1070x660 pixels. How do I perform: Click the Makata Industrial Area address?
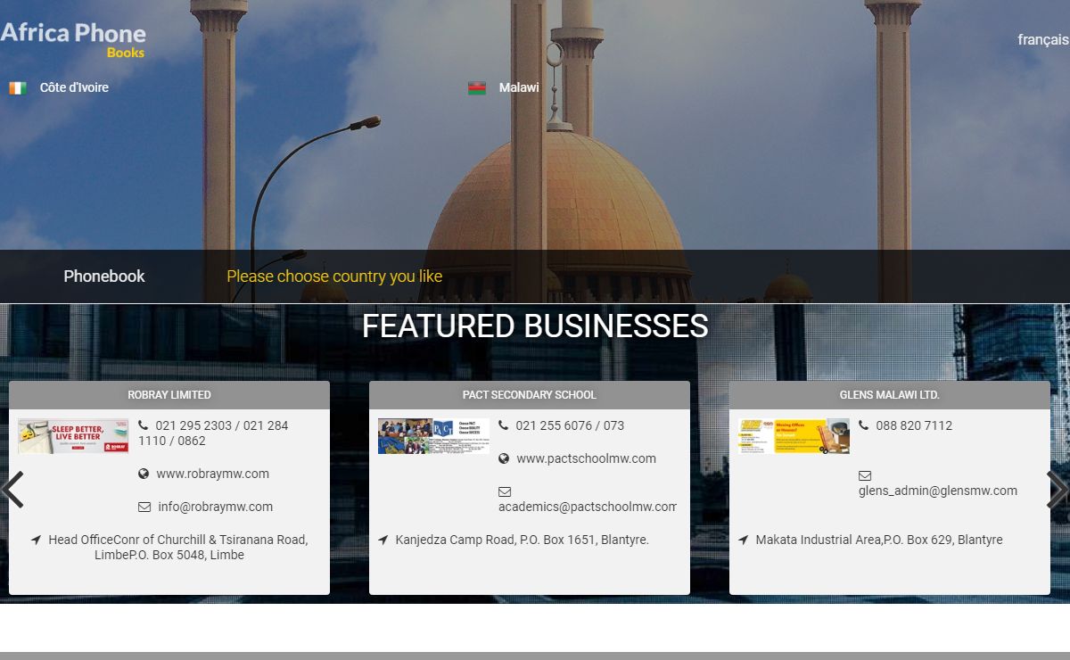tap(878, 540)
